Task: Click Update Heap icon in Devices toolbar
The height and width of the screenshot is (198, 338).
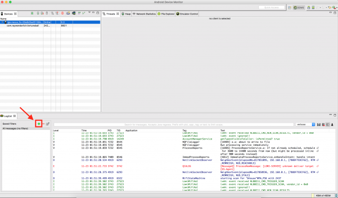Action: tap(38, 14)
